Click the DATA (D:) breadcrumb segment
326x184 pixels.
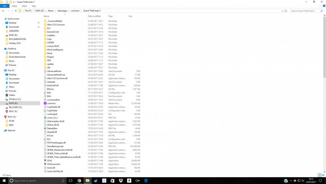tap(40, 11)
